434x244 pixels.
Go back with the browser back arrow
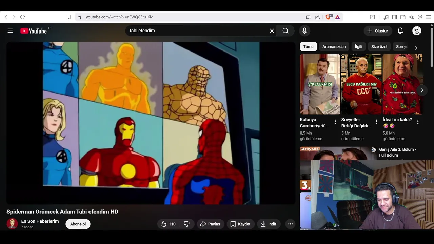pyautogui.click(x=6, y=17)
